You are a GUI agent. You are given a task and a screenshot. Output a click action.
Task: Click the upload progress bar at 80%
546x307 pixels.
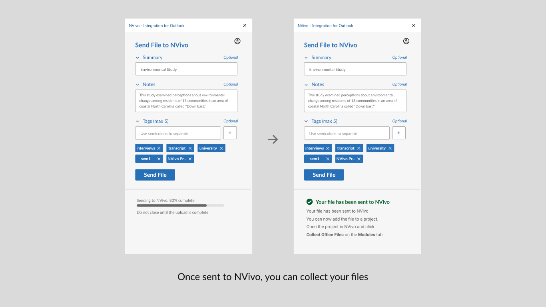click(180, 205)
